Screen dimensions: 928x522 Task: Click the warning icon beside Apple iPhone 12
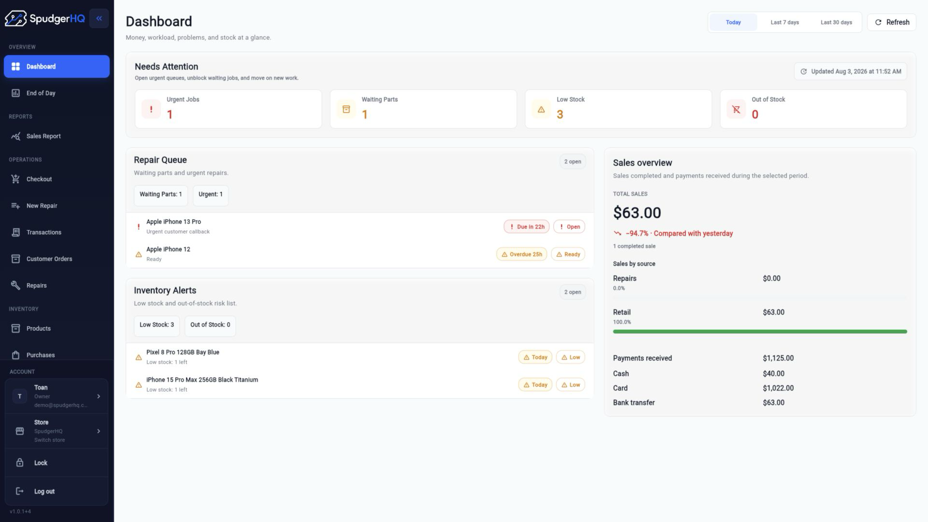click(x=139, y=254)
